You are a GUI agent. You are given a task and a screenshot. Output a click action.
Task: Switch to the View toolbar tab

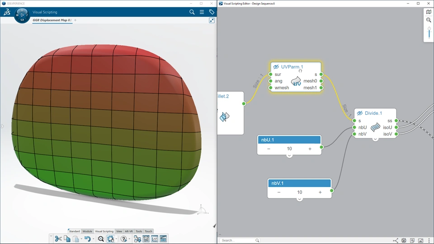click(x=119, y=231)
